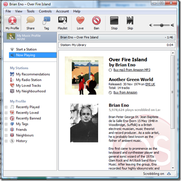Click the Another Green World album cover
Screen dimensions: 181x181
pos(84,76)
